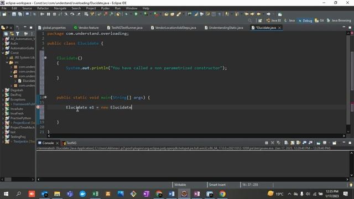Close the Elucidate.java editor tab
The image size is (354, 199).
[x=280, y=28]
